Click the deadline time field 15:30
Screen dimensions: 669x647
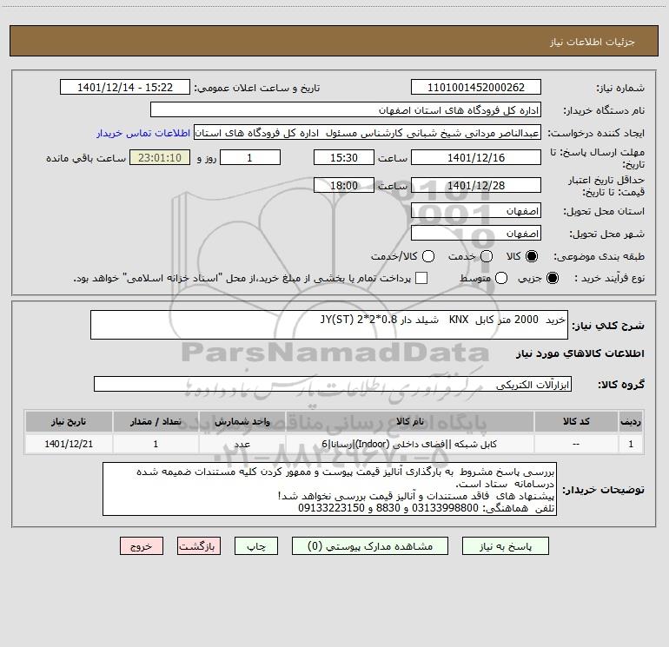pos(344,158)
